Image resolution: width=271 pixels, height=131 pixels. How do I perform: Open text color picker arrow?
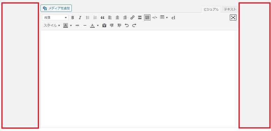pos(98,25)
